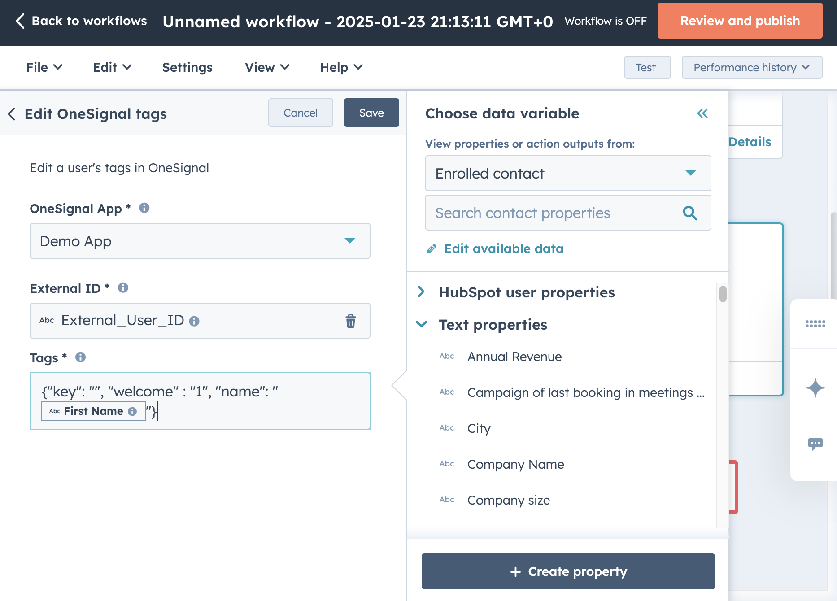Click back arrow beside Edit OneSignal tags
The height and width of the screenshot is (601, 837).
[x=12, y=114]
